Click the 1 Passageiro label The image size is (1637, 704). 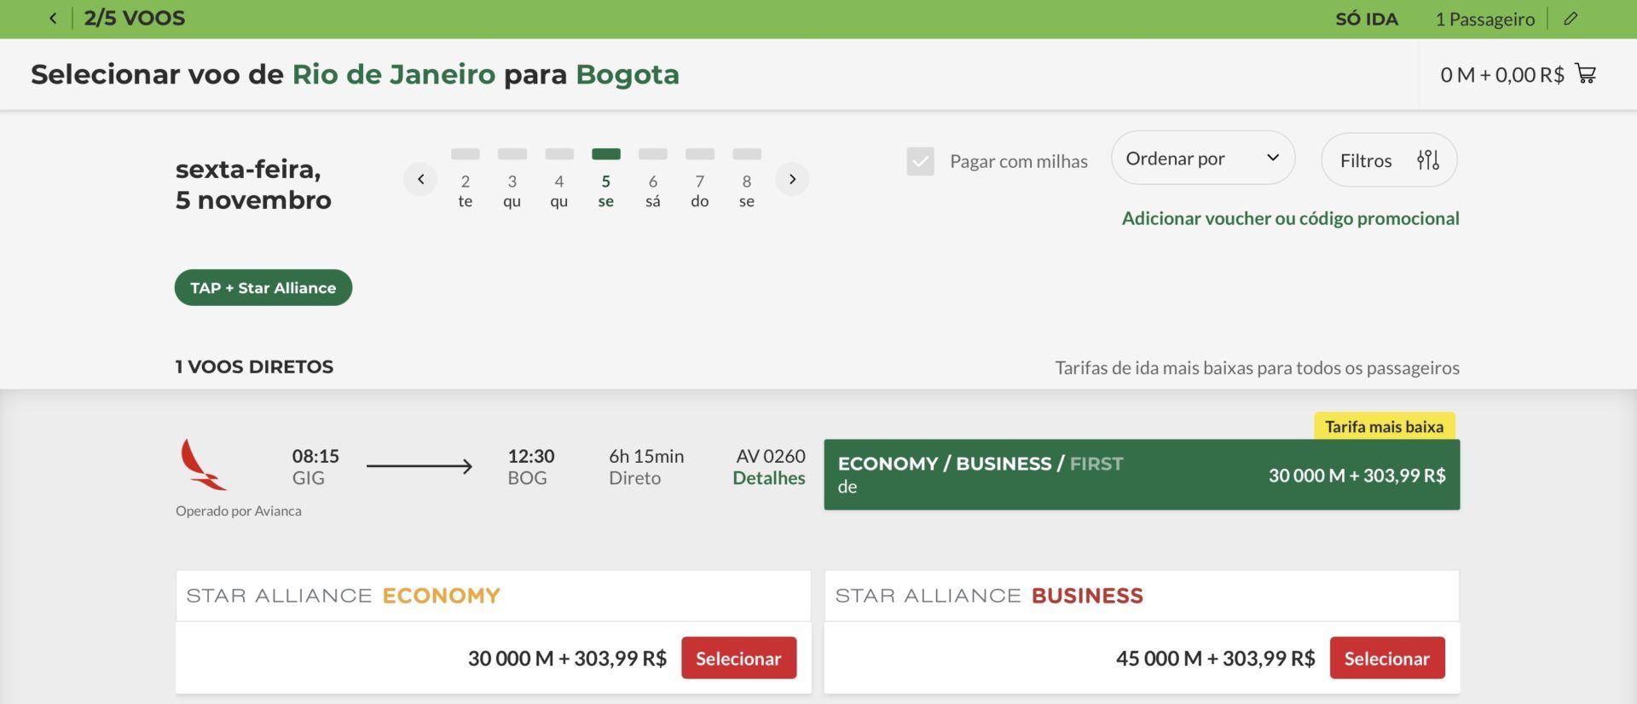1484,19
